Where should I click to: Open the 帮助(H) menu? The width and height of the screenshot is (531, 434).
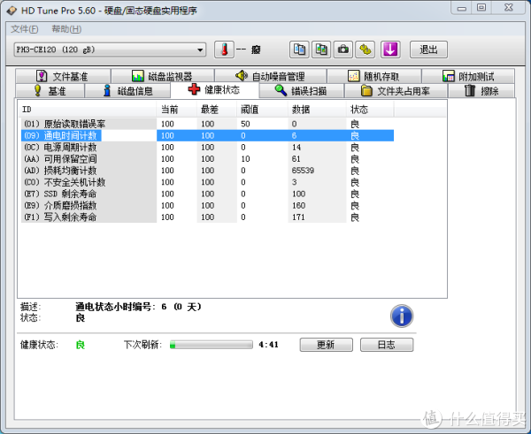pos(66,29)
